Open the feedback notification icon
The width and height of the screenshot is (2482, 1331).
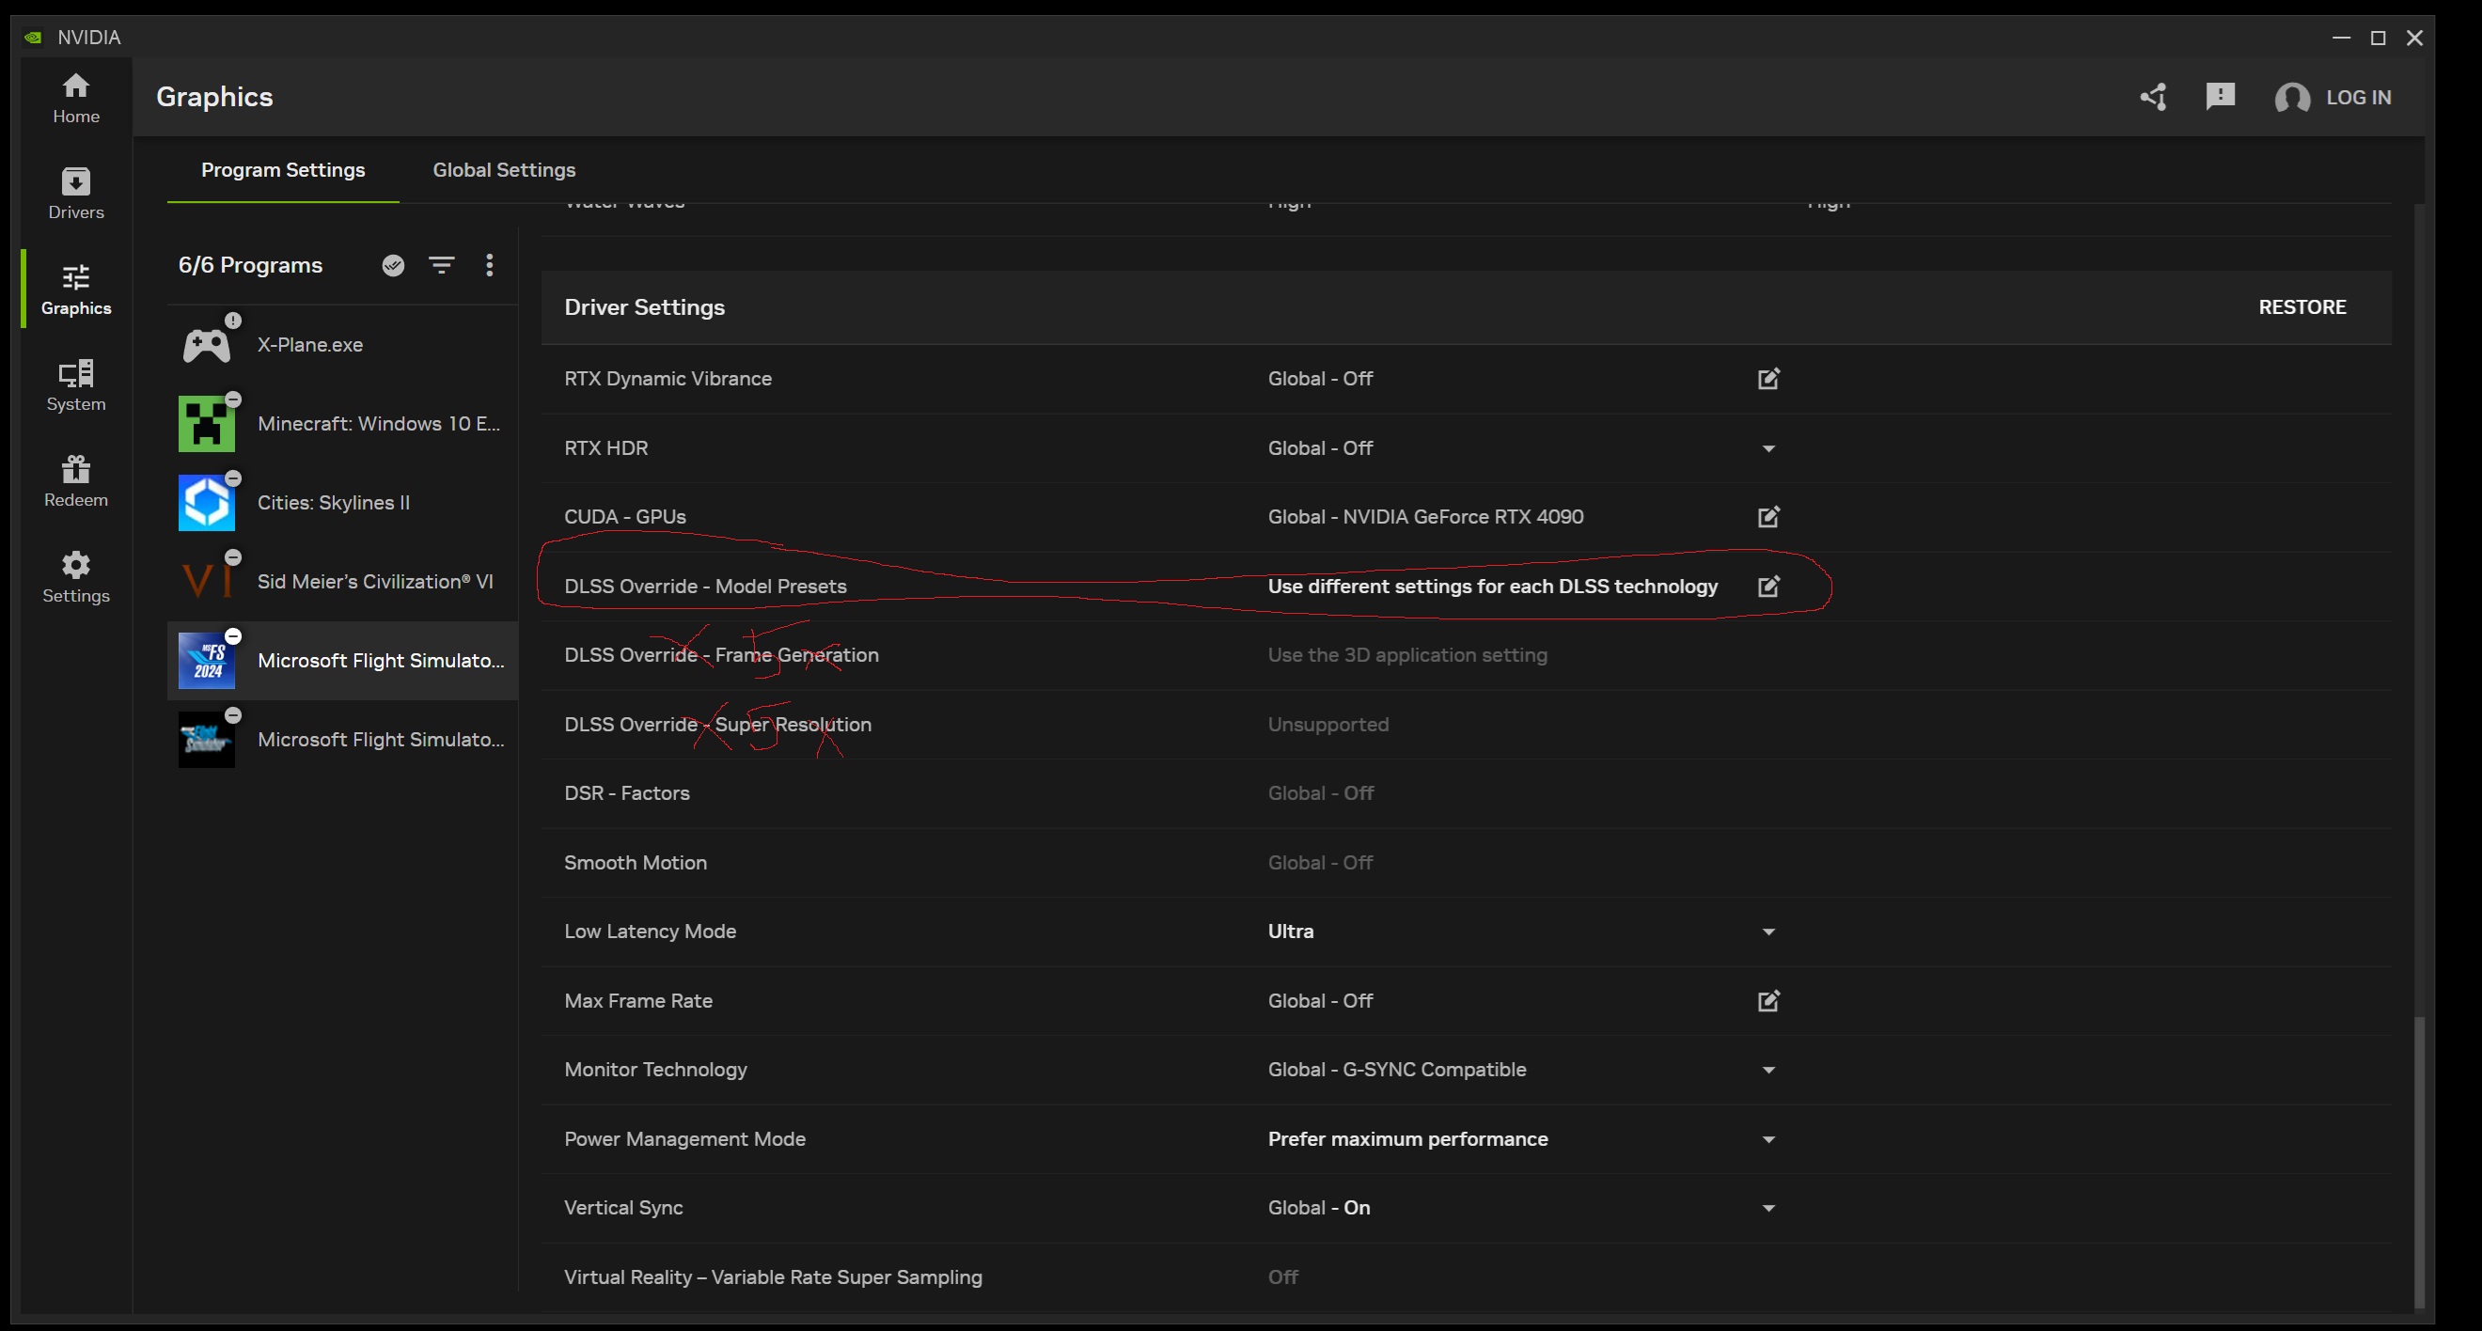point(2220,96)
